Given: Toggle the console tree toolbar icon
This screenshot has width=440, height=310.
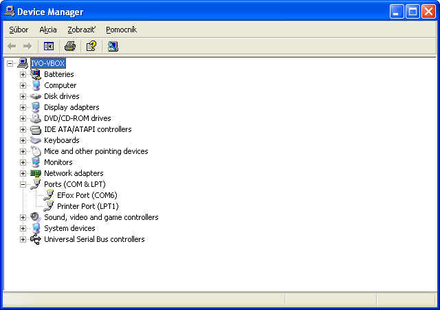Looking at the screenshot, I should pos(49,46).
